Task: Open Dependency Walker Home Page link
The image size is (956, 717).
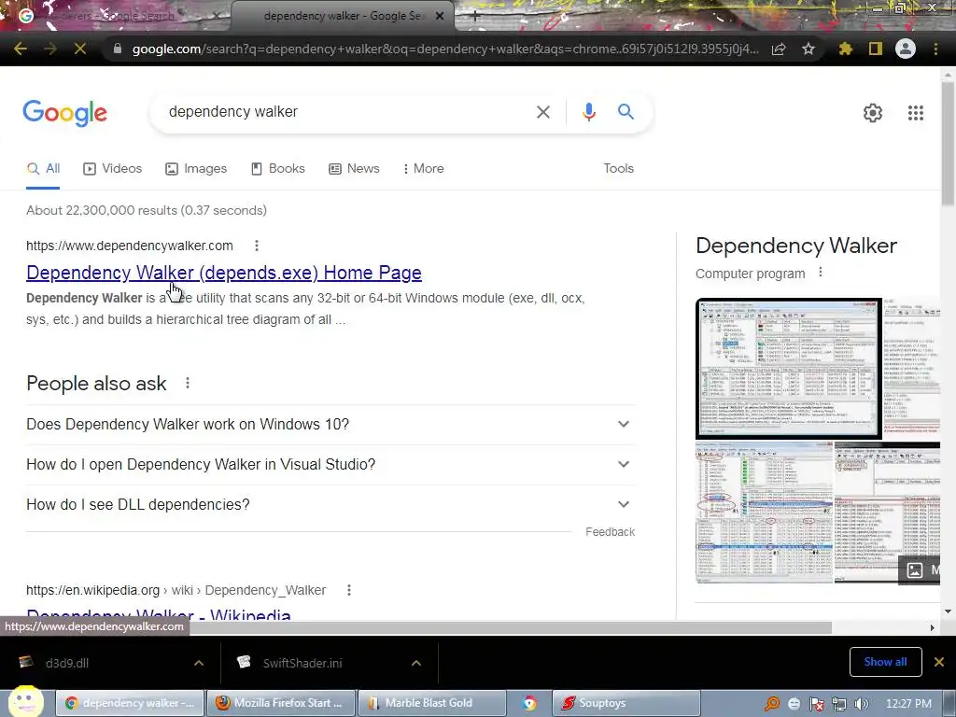Action: click(x=224, y=273)
